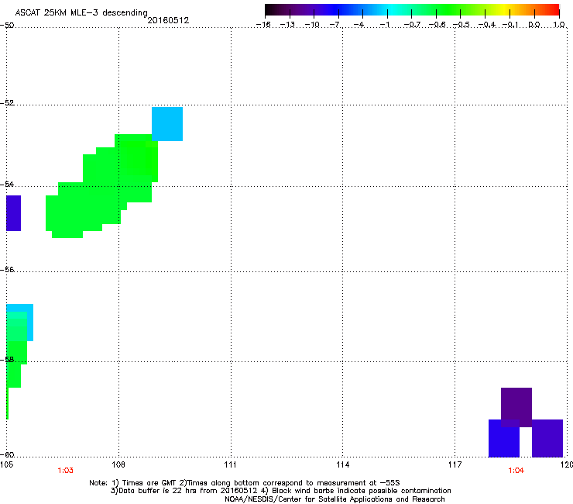The height and width of the screenshot is (504, 573).
Task: Click the large green data patch near 108
Action: 101,187
